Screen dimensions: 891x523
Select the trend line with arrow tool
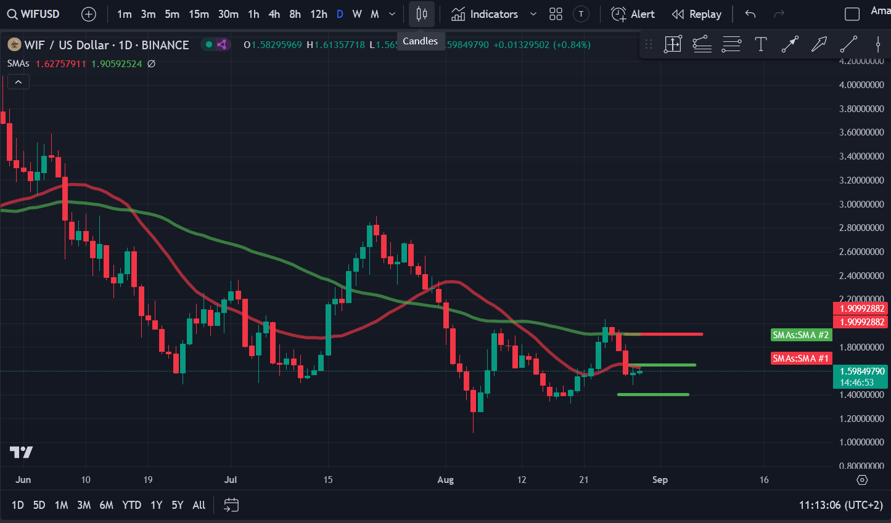(790, 44)
